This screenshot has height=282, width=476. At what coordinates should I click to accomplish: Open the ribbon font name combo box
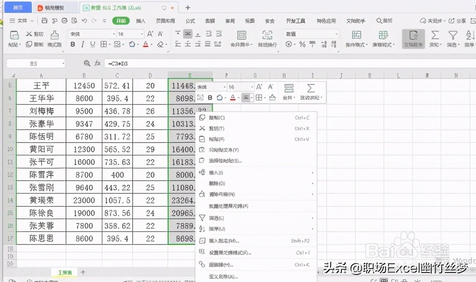92,34
